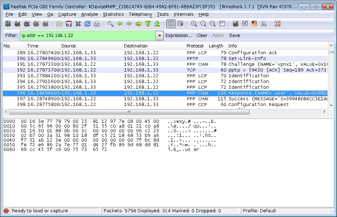Screen dimensions: 337x217
Task: Sort packet list by Info column
Action: tap(278, 46)
